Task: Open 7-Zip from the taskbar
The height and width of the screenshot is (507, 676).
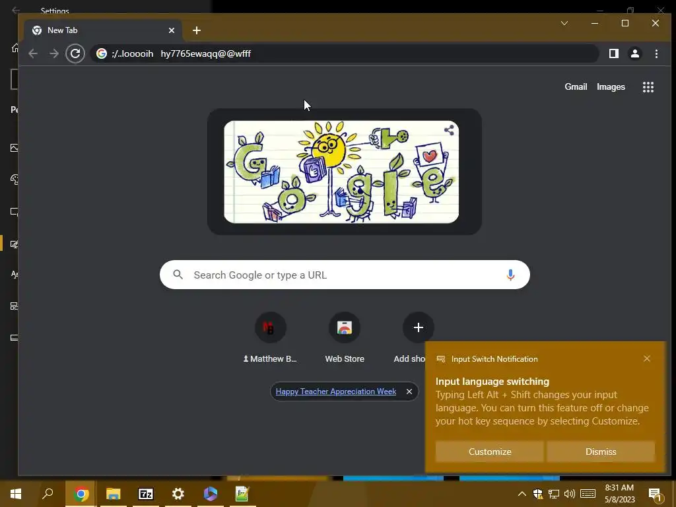Action: pos(145,494)
